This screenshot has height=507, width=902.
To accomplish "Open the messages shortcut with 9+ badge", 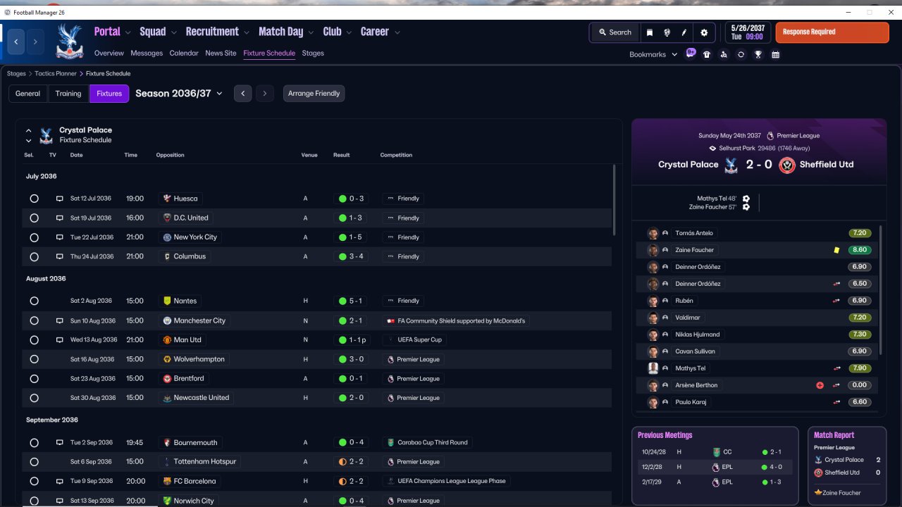I will tap(690, 54).
